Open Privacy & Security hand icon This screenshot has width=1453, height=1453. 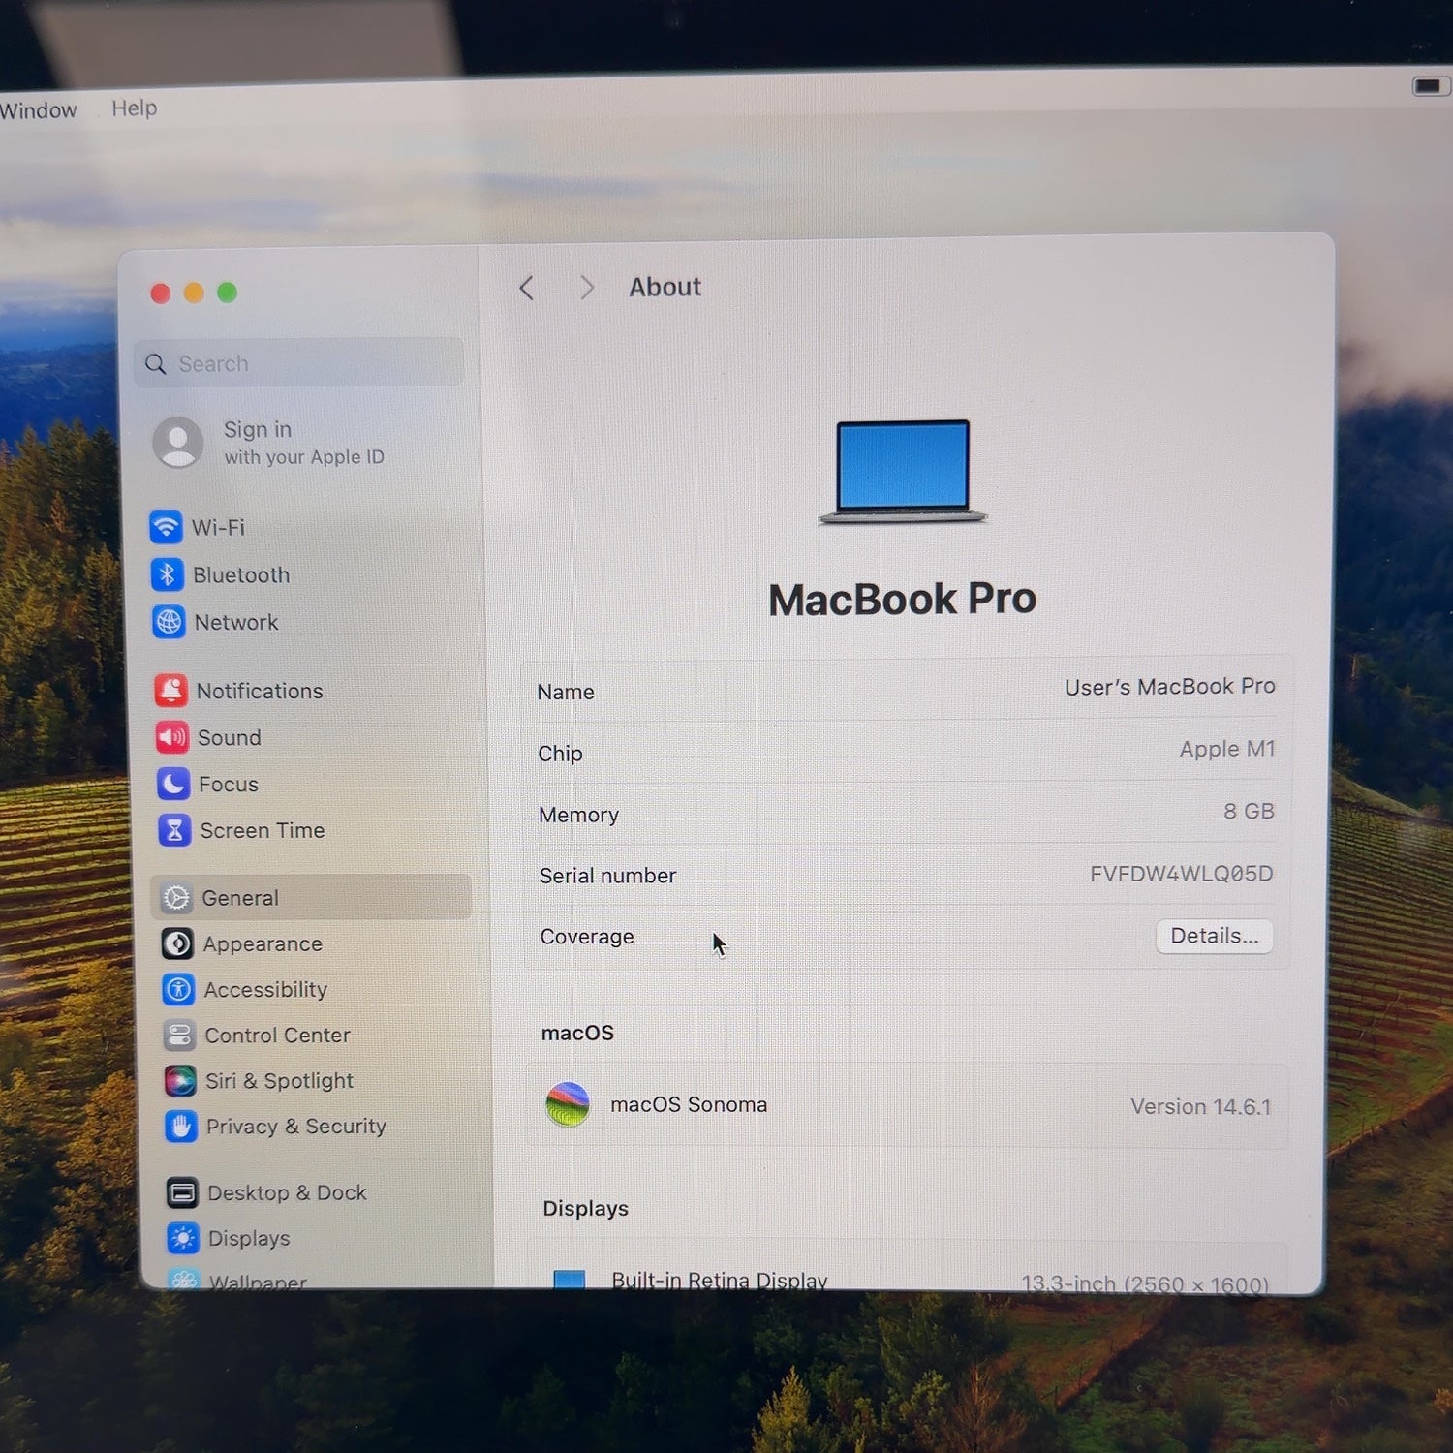180,1126
